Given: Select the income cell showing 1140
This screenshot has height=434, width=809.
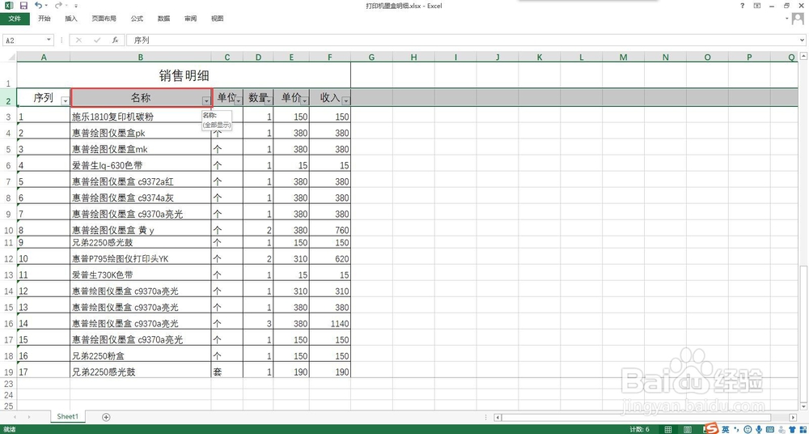Looking at the screenshot, I should point(330,323).
